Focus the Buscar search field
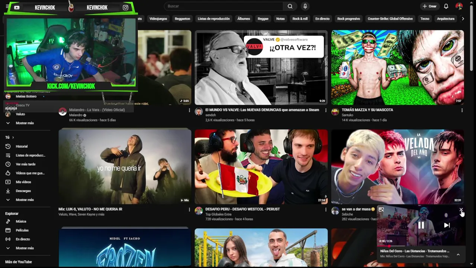This screenshot has height=268, width=476. 223,6
